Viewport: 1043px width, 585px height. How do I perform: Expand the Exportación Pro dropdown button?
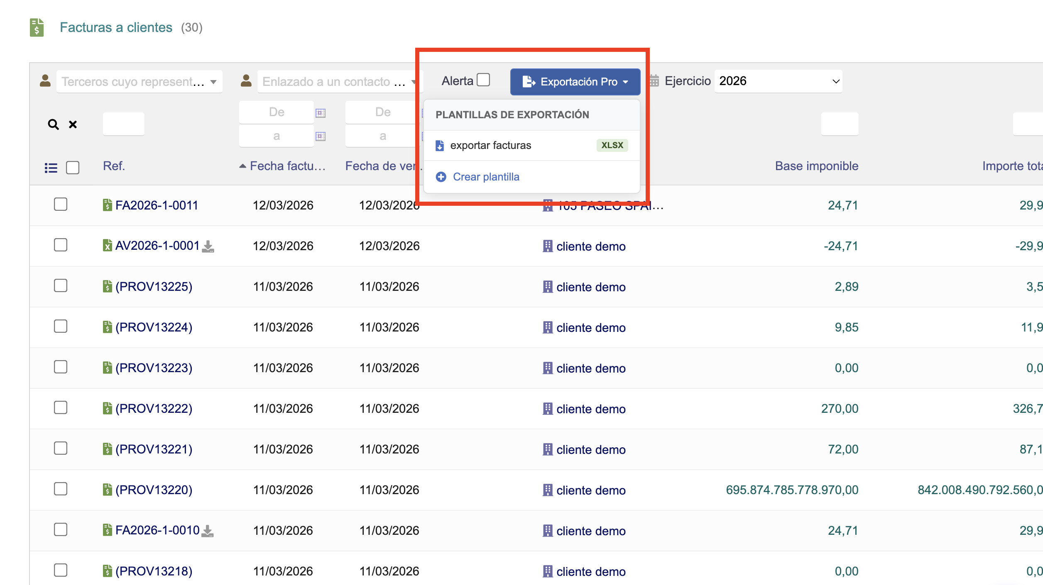(575, 82)
